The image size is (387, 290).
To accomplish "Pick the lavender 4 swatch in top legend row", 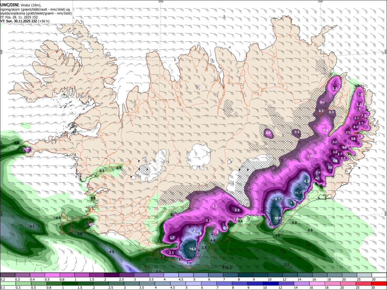I will pyautogui.click(x=171, y=275).
